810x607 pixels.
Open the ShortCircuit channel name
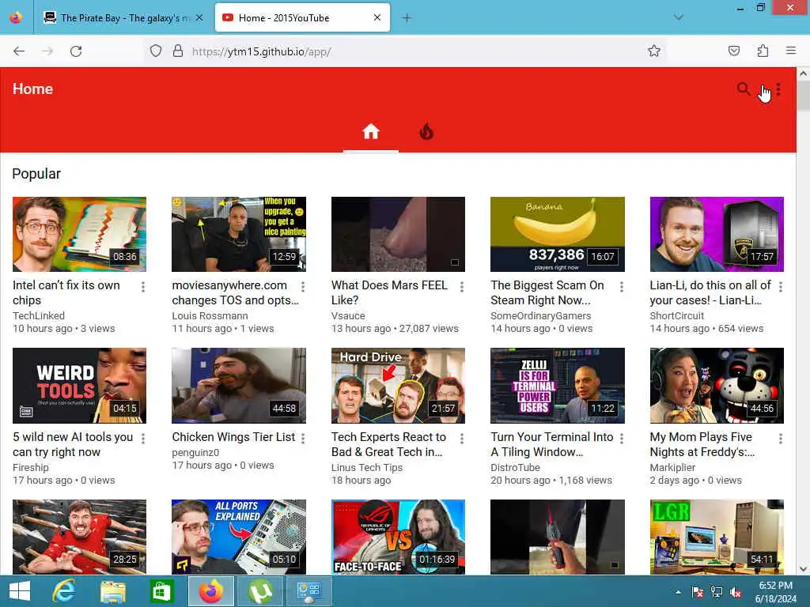pos(677,316)
